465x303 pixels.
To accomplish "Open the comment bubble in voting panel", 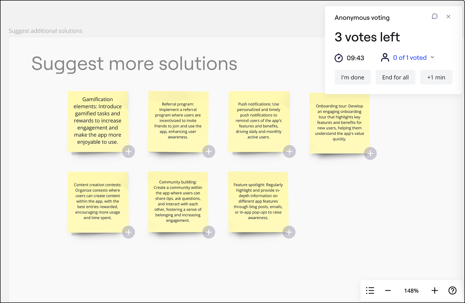I will click(x=435, y=17).
